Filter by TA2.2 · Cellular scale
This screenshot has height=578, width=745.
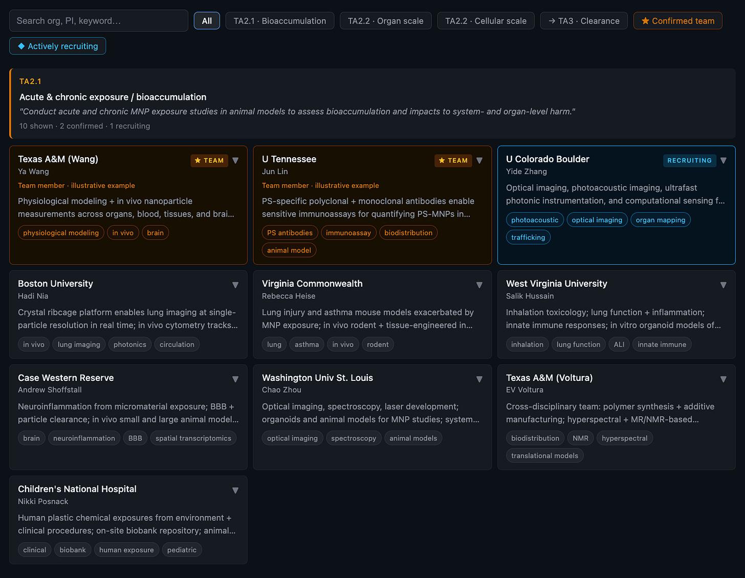pyautogui.click(x=486, y=21)
